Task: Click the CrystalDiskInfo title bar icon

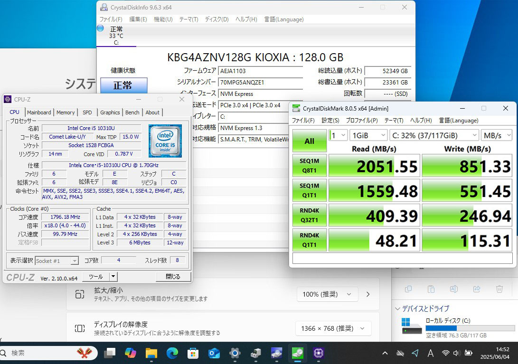Action: coord(104,7)
